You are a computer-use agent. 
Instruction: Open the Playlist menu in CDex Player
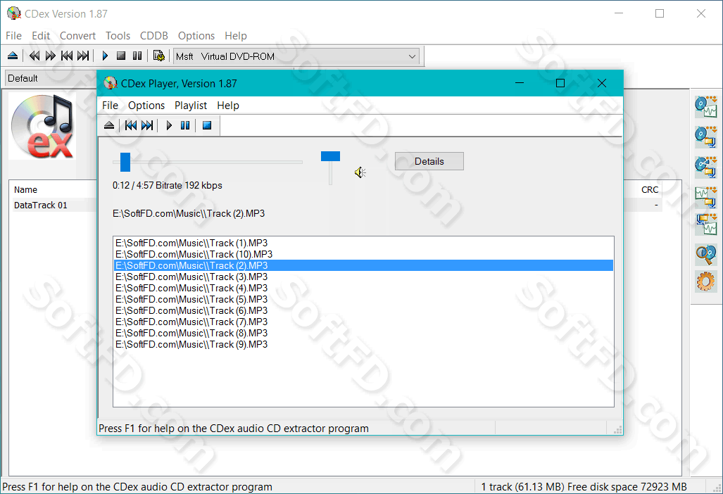click(191, 106)
